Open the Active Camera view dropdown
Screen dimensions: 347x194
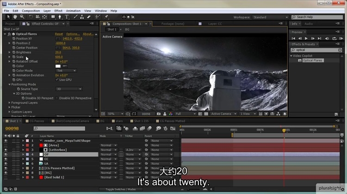click(x=223, y=114)
